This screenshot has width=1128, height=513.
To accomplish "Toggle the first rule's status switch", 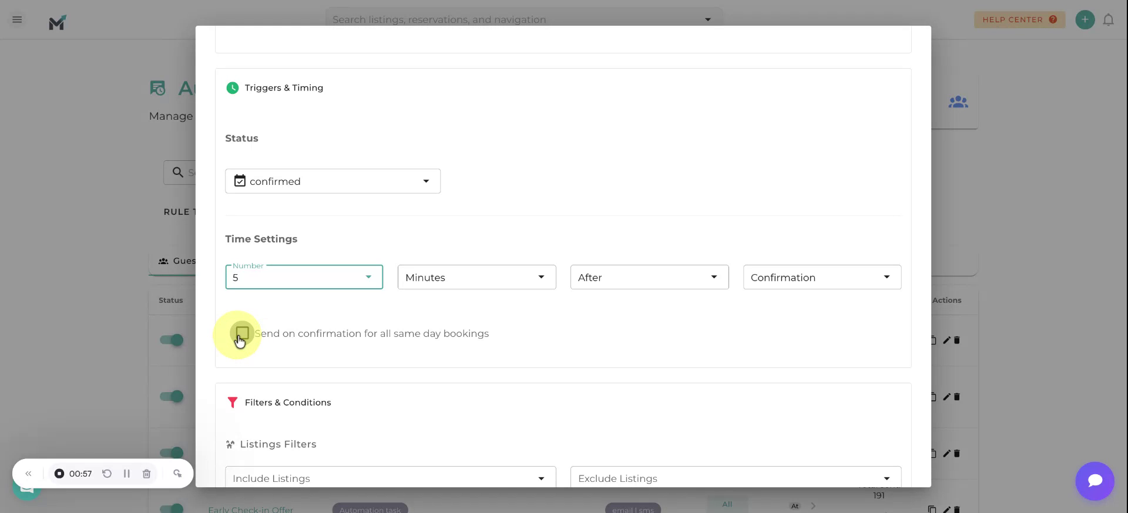I will tap(172, 340).
